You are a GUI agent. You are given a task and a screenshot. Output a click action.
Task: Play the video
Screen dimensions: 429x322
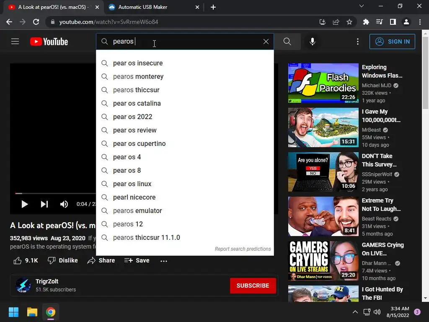tap(24, 204)
